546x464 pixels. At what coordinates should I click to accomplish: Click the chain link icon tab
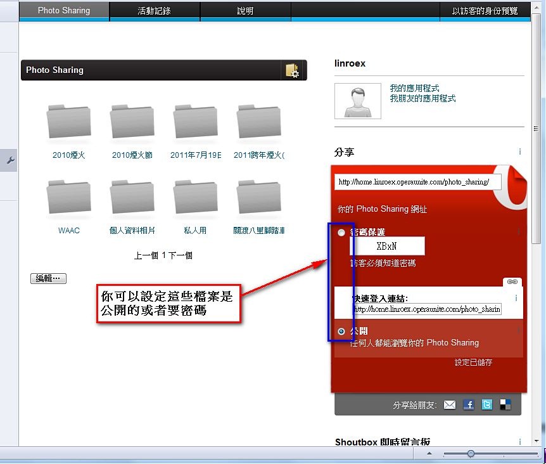512,282
